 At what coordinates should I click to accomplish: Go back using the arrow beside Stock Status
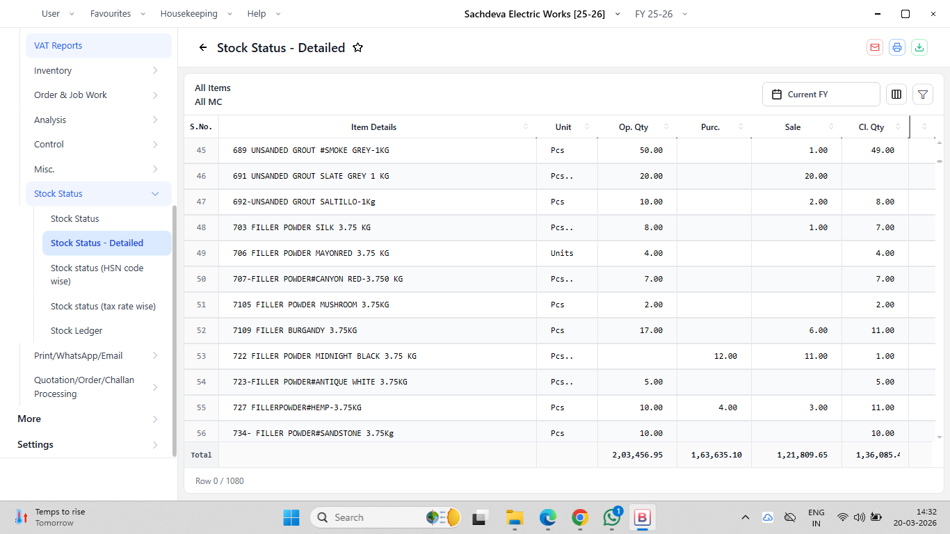tap(203, 47)
